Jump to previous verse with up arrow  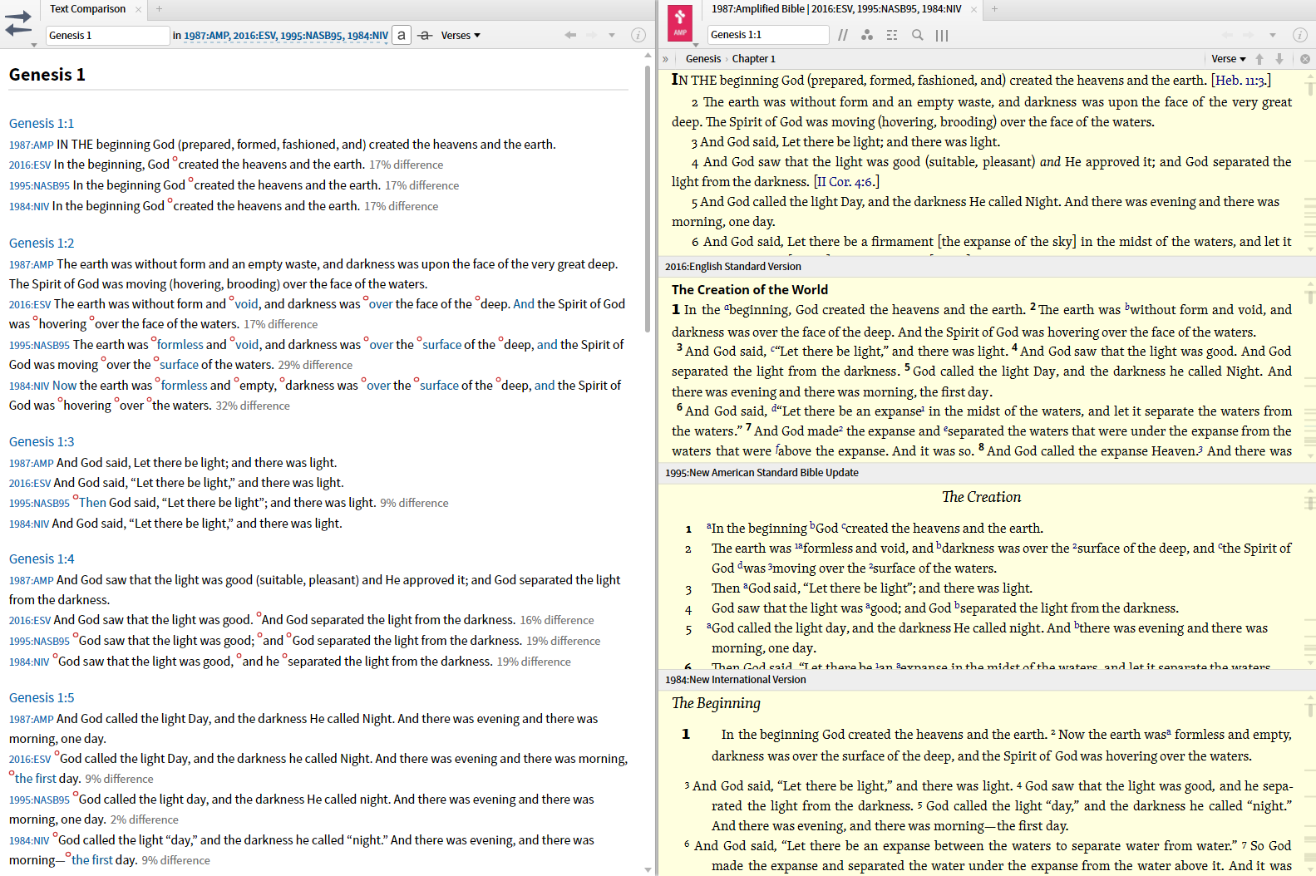coord(1259,59)
